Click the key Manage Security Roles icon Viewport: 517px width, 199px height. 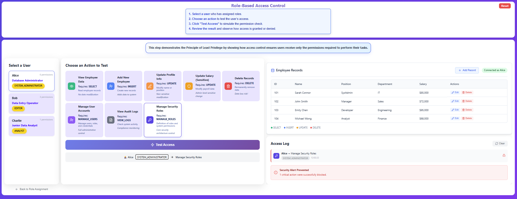pos(150,120)
